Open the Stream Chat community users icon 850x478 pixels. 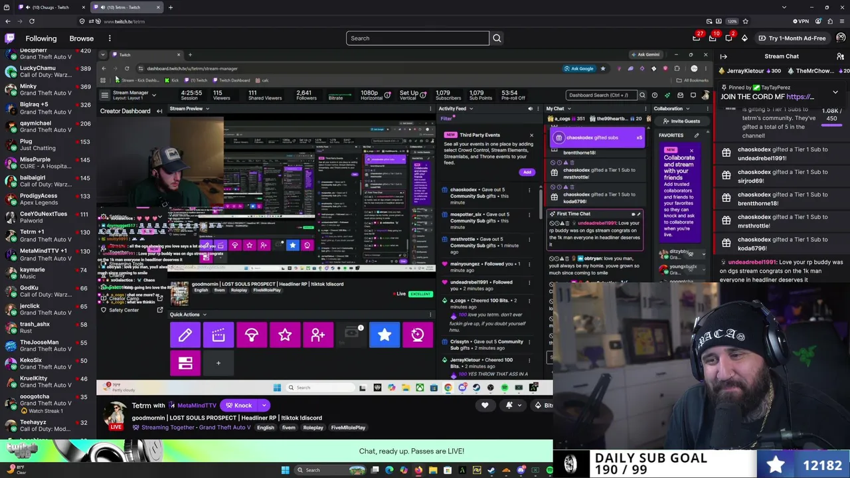click(840, 56)
